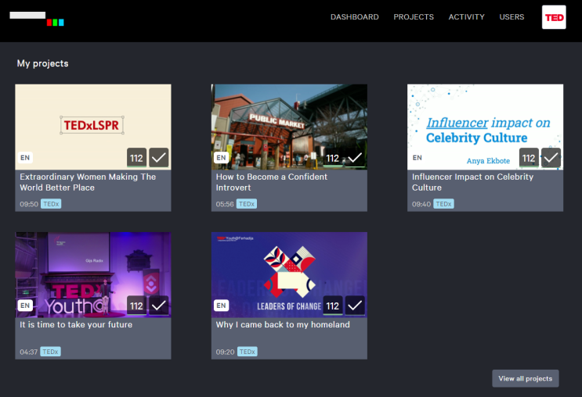Screen dimensions: 582x397
Task: Open title How to Become a Confident Introvert
Action: [x=272, y=182]
